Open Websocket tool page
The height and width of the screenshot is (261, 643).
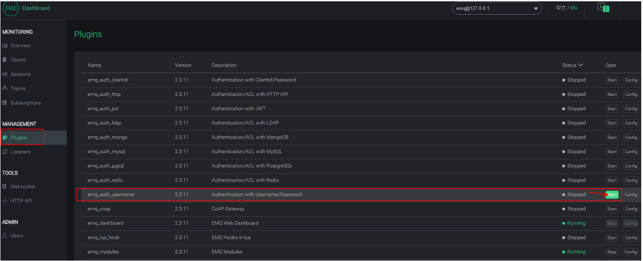pos(23,186)
